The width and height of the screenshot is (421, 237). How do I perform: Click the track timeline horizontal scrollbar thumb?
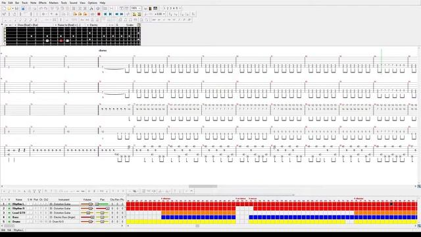click(197, 226)
